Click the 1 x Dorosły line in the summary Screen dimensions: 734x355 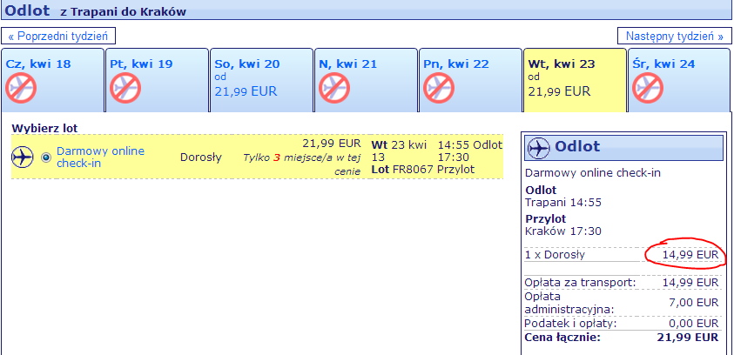(x=622, y=255)
